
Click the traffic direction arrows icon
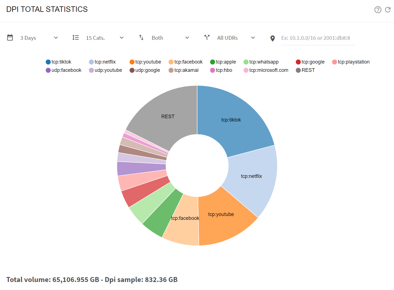click(141, 38)
